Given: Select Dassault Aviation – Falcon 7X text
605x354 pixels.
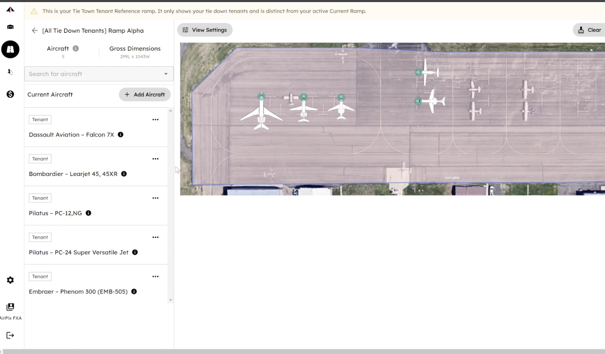Looking at the screenshot, I should click(x=71, y=135).
